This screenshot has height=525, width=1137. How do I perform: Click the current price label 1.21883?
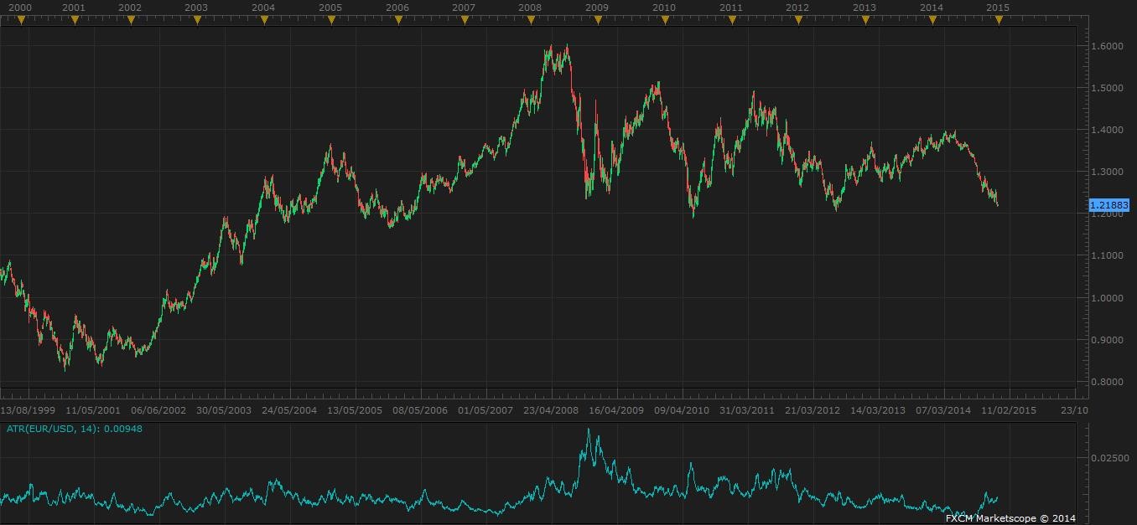(x=1108, y=205)
